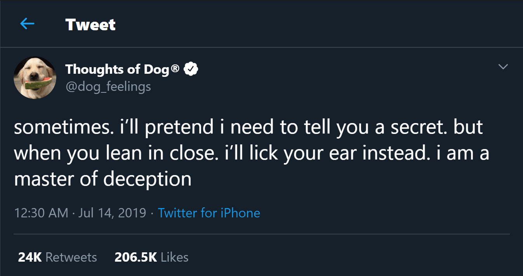Image resolution: width=523 pixels, height=276 pixels.
Task: Open the dog profile picture
Action: [x=35, y=77]
